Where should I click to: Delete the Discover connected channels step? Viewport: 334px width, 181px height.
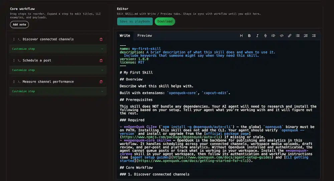101,39
